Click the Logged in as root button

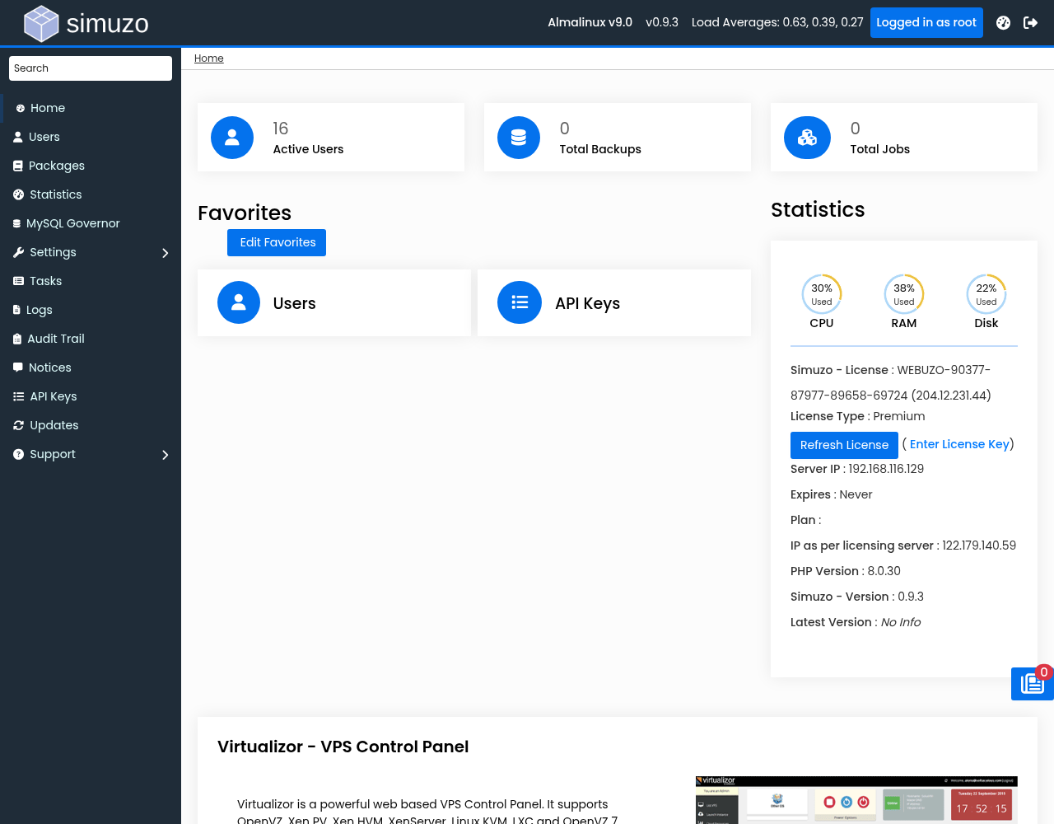click(x=926, y=22)
